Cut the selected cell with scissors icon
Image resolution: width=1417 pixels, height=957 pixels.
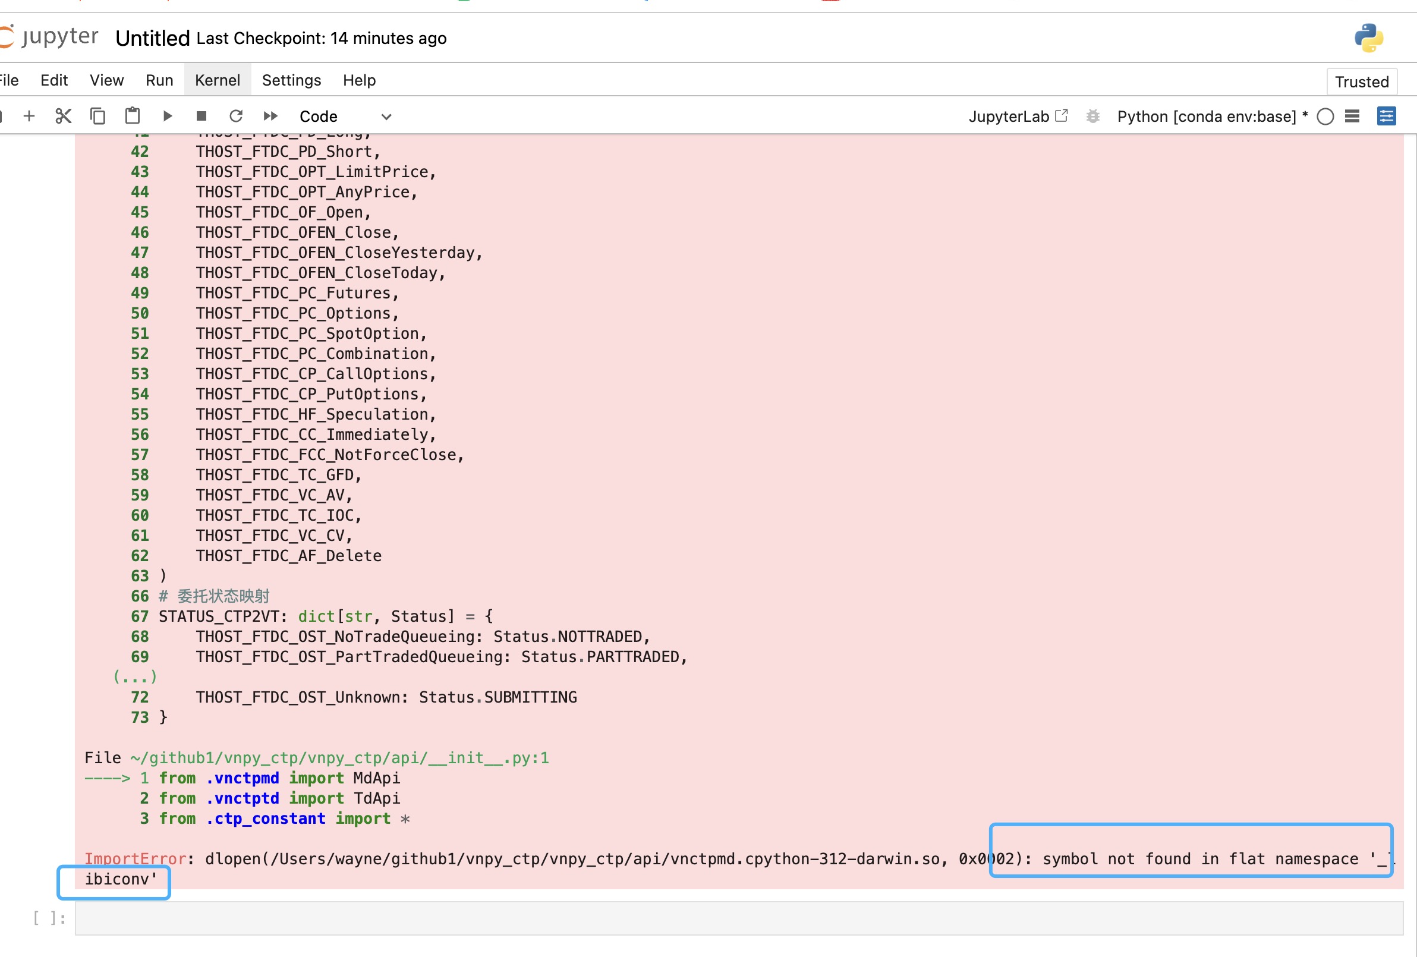tap(64, 116)
